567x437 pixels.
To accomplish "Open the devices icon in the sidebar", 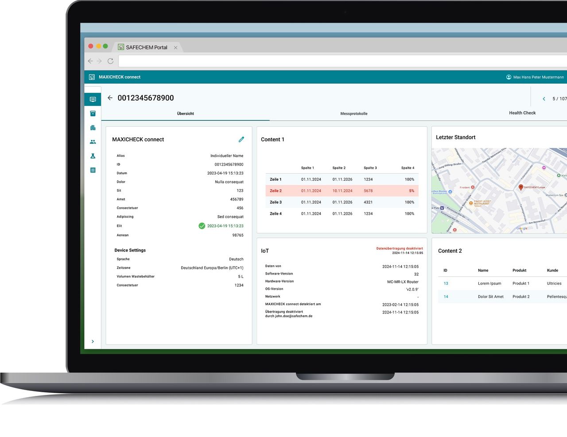I will (93, 99).
